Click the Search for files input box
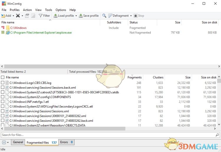The image size is (221, 152). point(109,135)
